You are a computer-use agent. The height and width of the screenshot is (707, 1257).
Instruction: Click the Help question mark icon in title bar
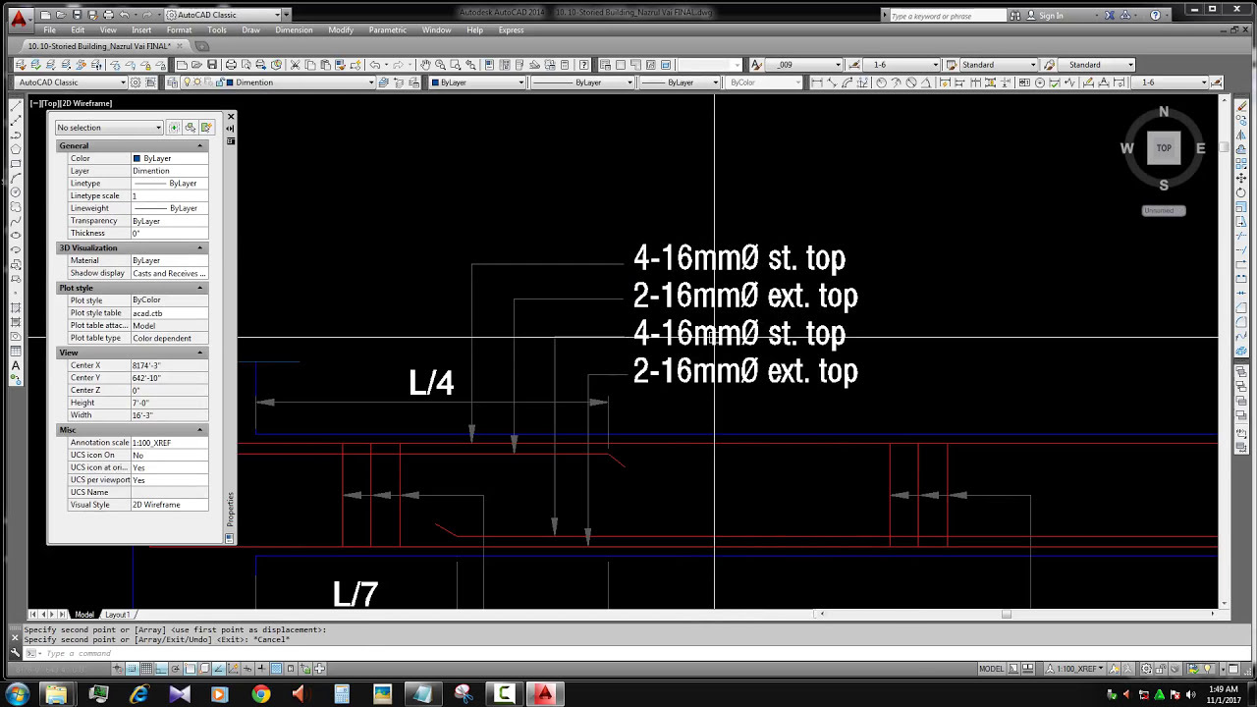click(x=1156, y=15)
